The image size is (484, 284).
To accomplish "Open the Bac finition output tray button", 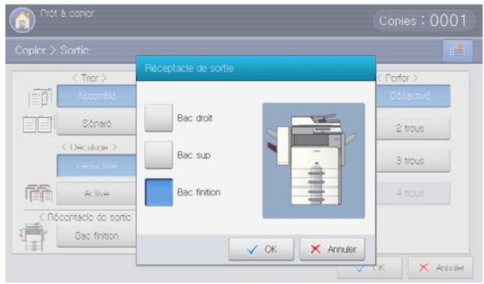I will tap(97, 236).
